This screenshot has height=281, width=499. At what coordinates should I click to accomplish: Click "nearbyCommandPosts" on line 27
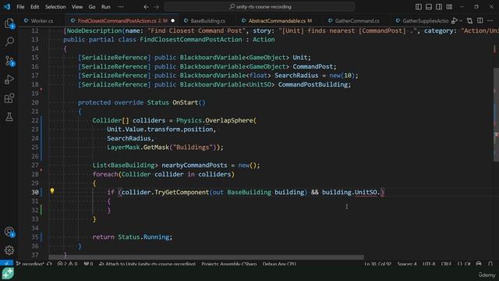coord(194,165)
